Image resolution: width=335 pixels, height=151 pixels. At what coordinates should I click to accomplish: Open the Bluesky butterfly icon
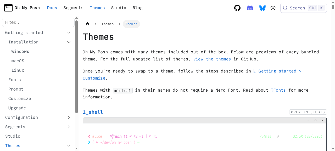[263, 8]
